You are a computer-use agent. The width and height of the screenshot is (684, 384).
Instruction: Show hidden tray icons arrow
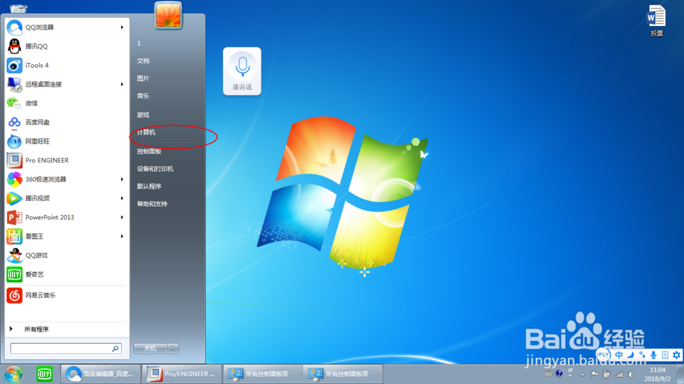pos(582,374)
